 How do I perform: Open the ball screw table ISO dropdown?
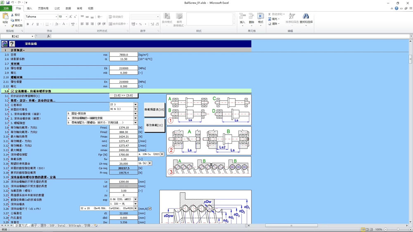point(135,204)
